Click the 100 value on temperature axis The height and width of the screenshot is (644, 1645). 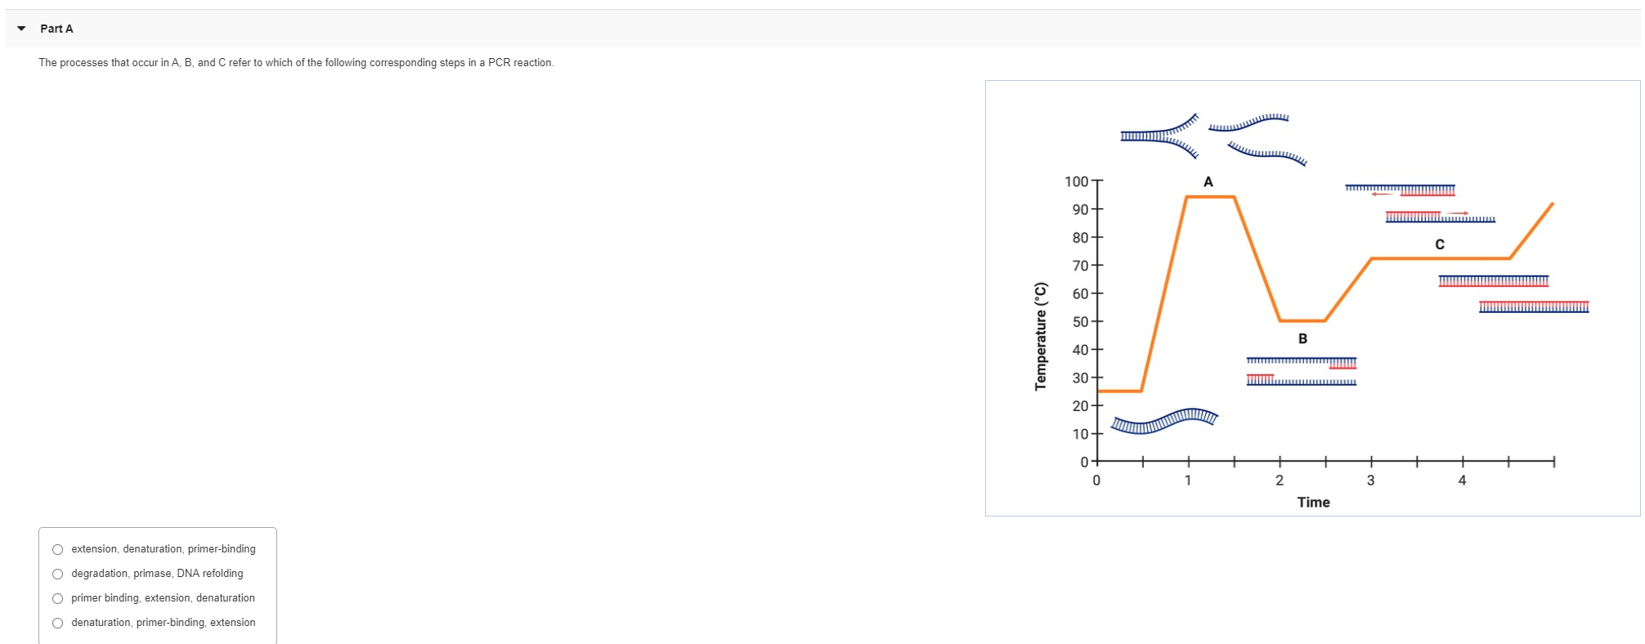click(1076, 181)
